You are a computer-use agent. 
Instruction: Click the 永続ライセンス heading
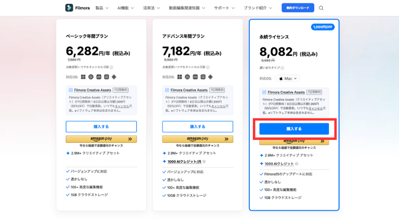click(274, 37)
